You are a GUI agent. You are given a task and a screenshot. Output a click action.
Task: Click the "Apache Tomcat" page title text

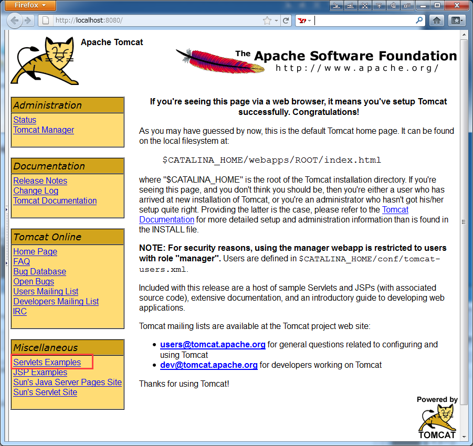112,42
